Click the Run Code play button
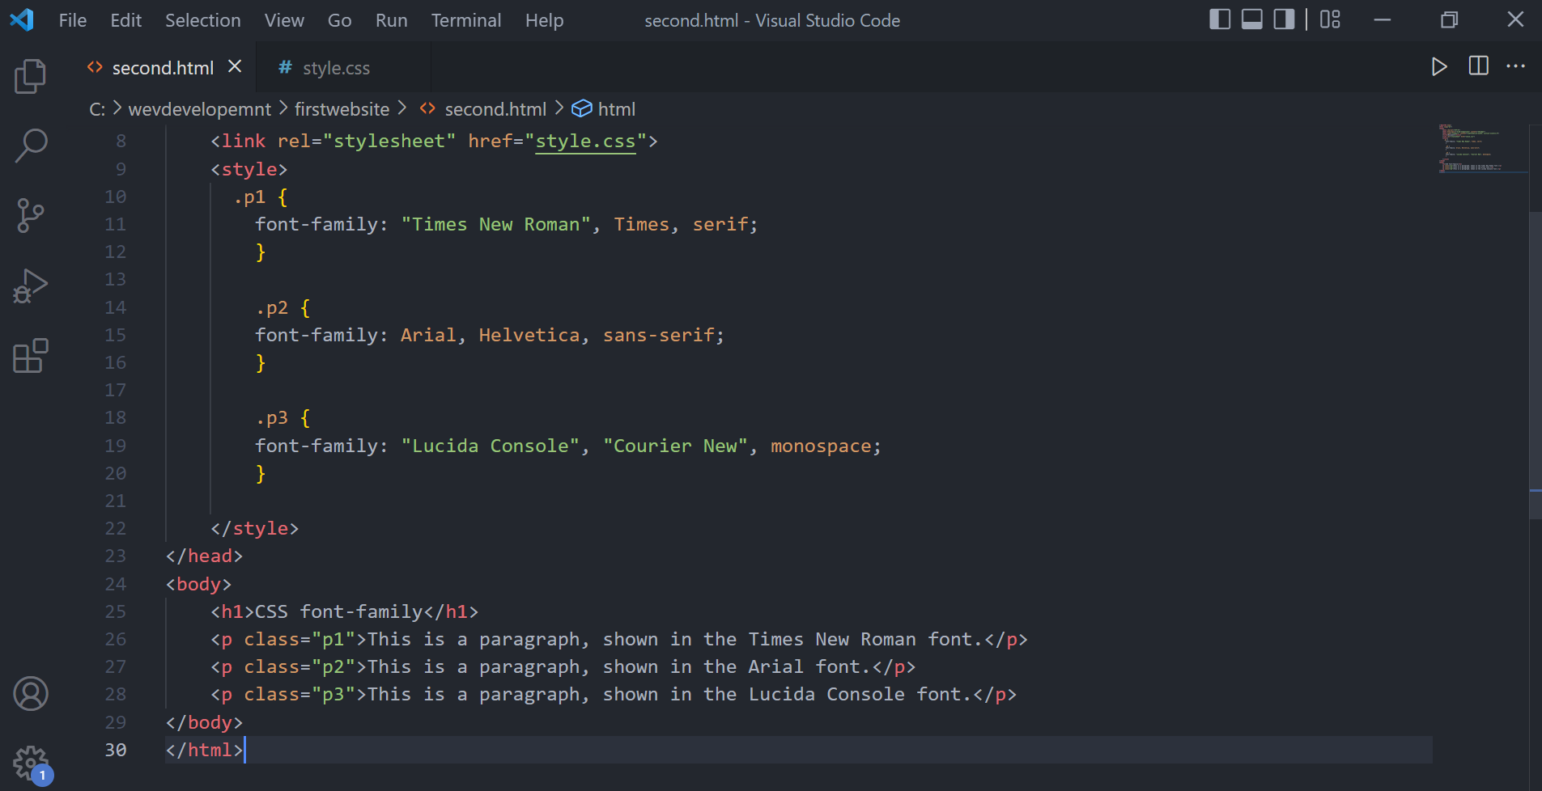This screenshot has height=791, width=1542. [x=1438, y=66]
